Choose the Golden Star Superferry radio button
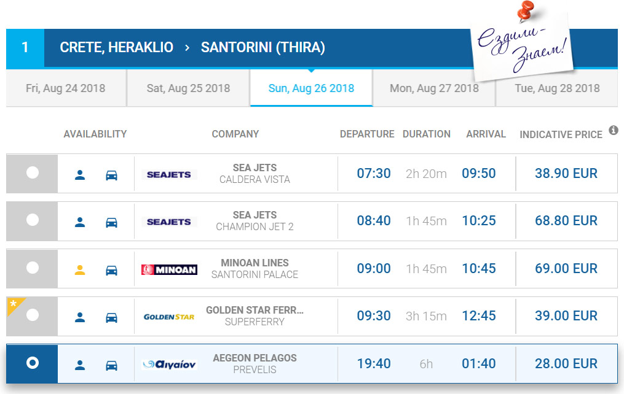The width and height of the screenshot is (624, 394). (x=33, y=315)
